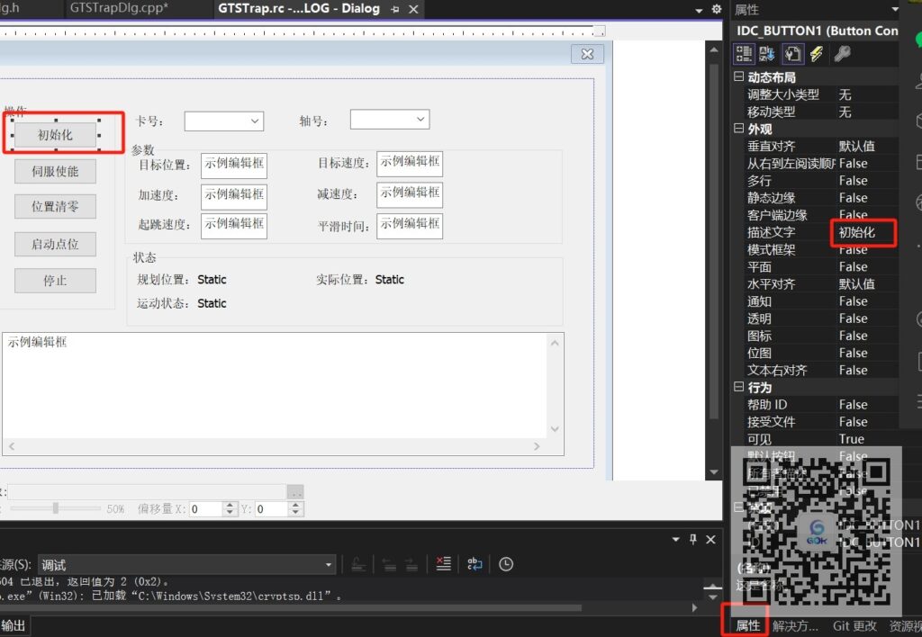Select the Static text beside 规划位置
This screenshot has width=922, height=637.
(212, 280)
